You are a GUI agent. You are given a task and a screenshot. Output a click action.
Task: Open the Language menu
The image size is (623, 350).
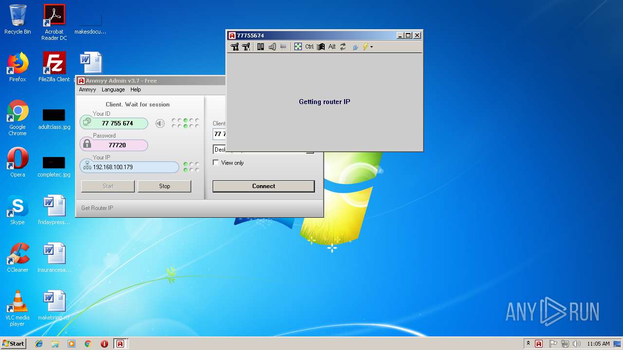(113, 89)
